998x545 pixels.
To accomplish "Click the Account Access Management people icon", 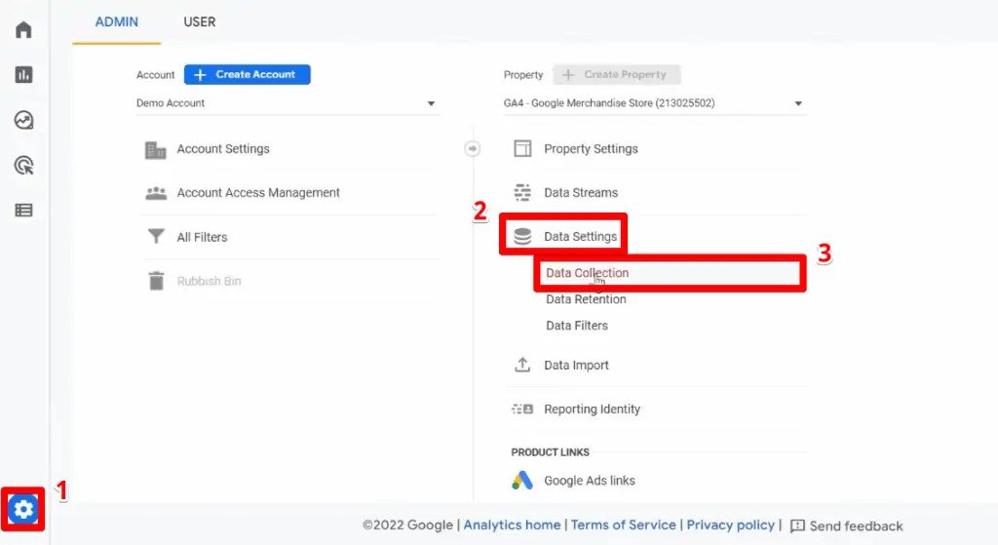I will point(156,193).
